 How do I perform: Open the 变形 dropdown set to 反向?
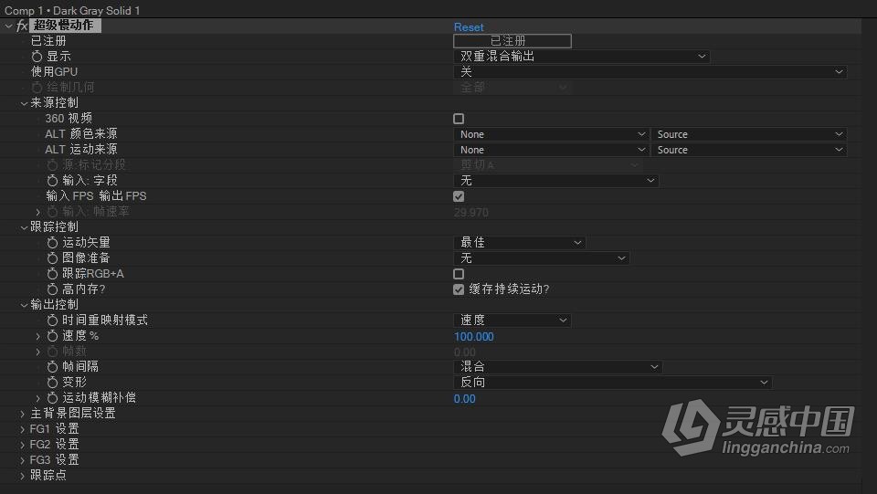pyautogui.click(x=613, y=383)
